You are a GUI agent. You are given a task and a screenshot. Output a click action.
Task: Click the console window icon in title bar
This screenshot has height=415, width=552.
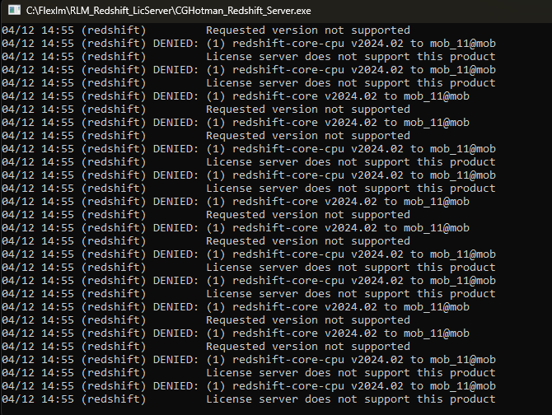(x=14, y=10)
